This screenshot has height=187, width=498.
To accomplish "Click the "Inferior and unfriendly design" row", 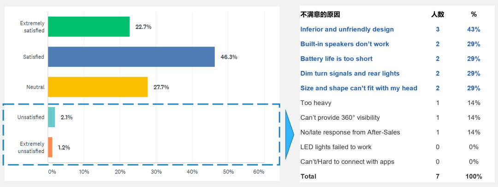I will point(347,29).
